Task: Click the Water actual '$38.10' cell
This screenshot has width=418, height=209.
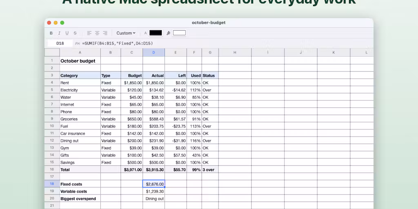Action: tap(153, 97)
